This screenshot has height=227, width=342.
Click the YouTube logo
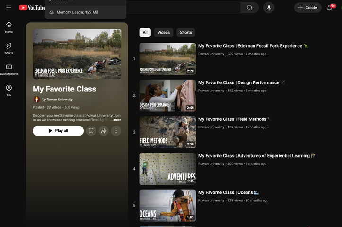click(32, 8)
